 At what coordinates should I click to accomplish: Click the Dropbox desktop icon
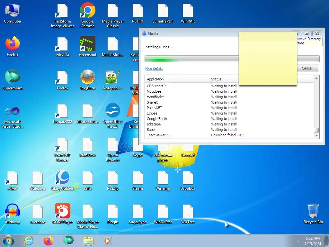tap(188, 181)
